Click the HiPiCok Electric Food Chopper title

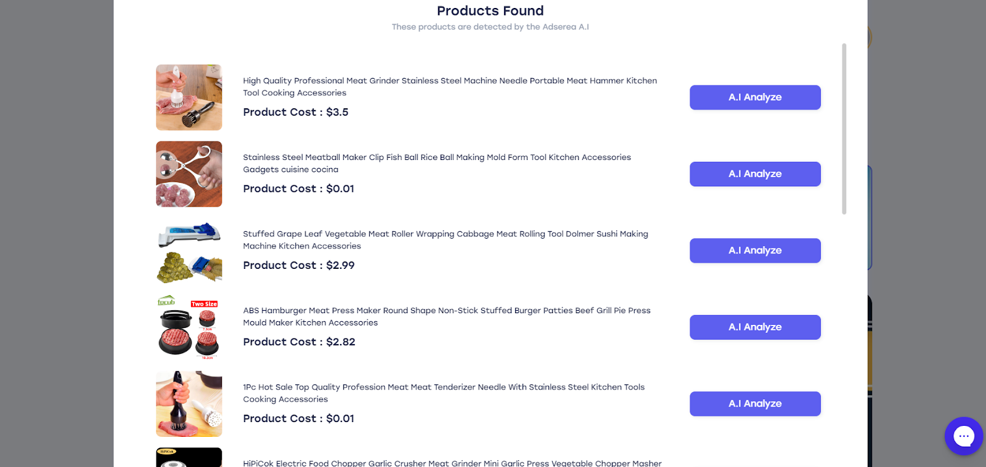click(452, 463)
